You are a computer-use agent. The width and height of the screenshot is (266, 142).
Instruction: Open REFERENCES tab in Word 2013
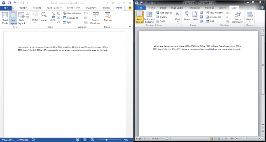coord(74,8)
